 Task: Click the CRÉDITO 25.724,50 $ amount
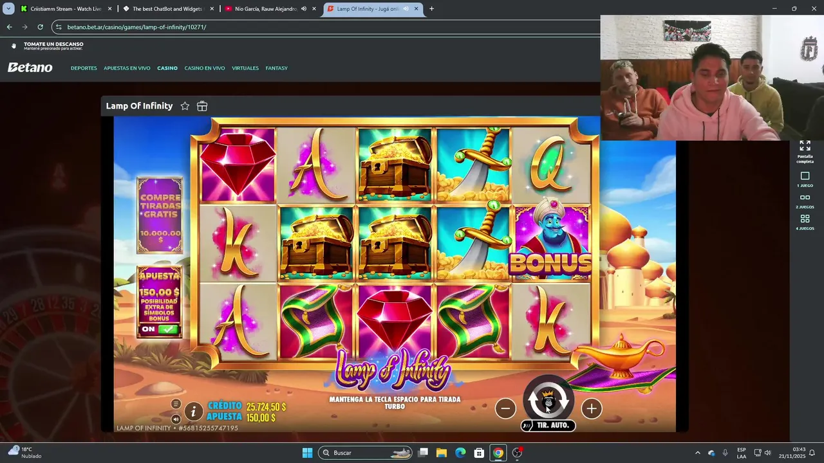click(x=266, y=407)
